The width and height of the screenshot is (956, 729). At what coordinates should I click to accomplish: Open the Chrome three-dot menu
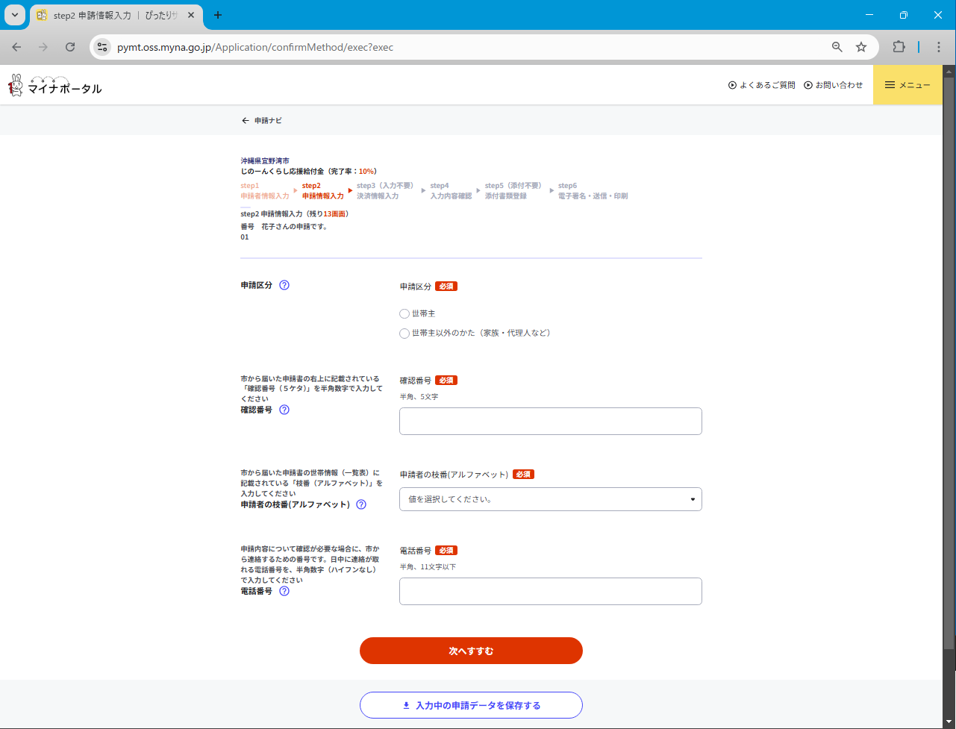click(x=939, y=47)
